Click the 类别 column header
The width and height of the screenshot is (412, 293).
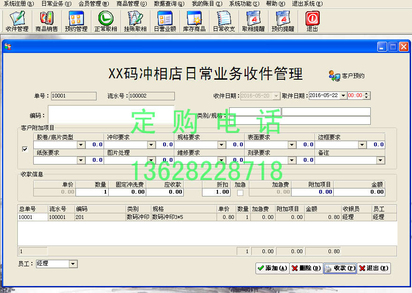tap(138, 209)
